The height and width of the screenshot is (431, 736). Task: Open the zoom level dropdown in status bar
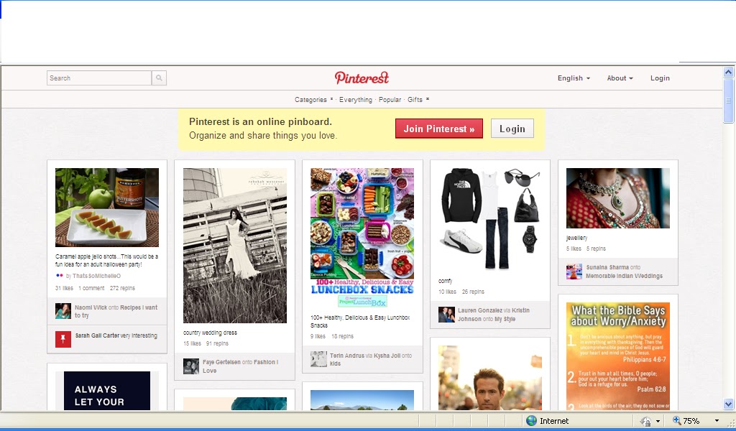(716, 420)
